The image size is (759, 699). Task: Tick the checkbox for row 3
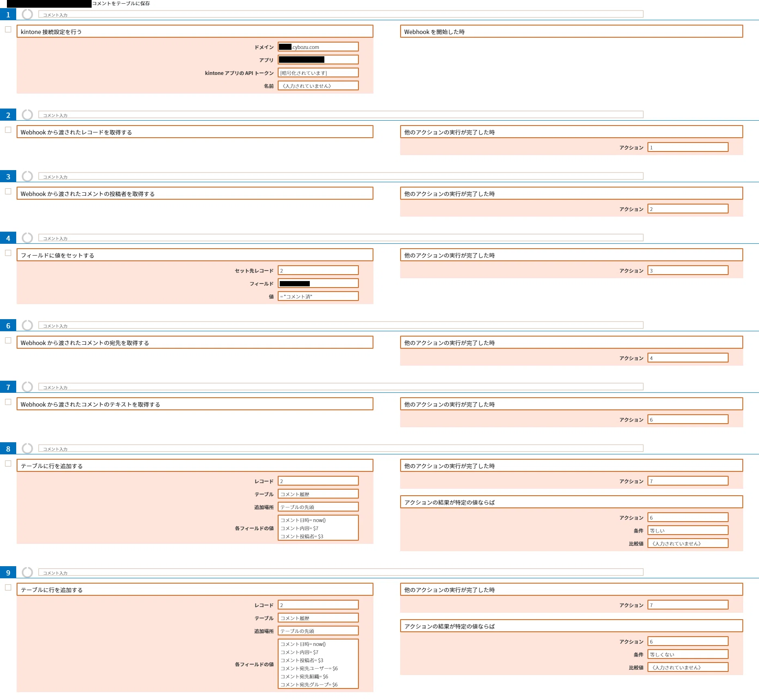[8, 192]
